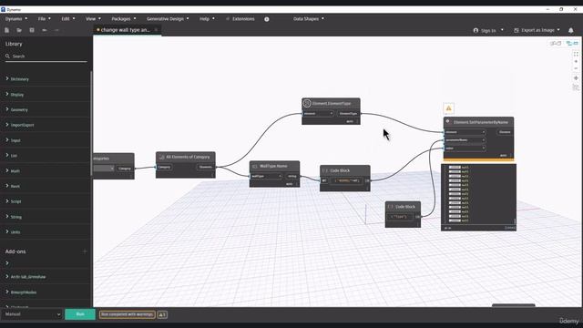Click the wallType input port on WallType.Name
This screenshot has height=328, width=583.
click(266, 176)
